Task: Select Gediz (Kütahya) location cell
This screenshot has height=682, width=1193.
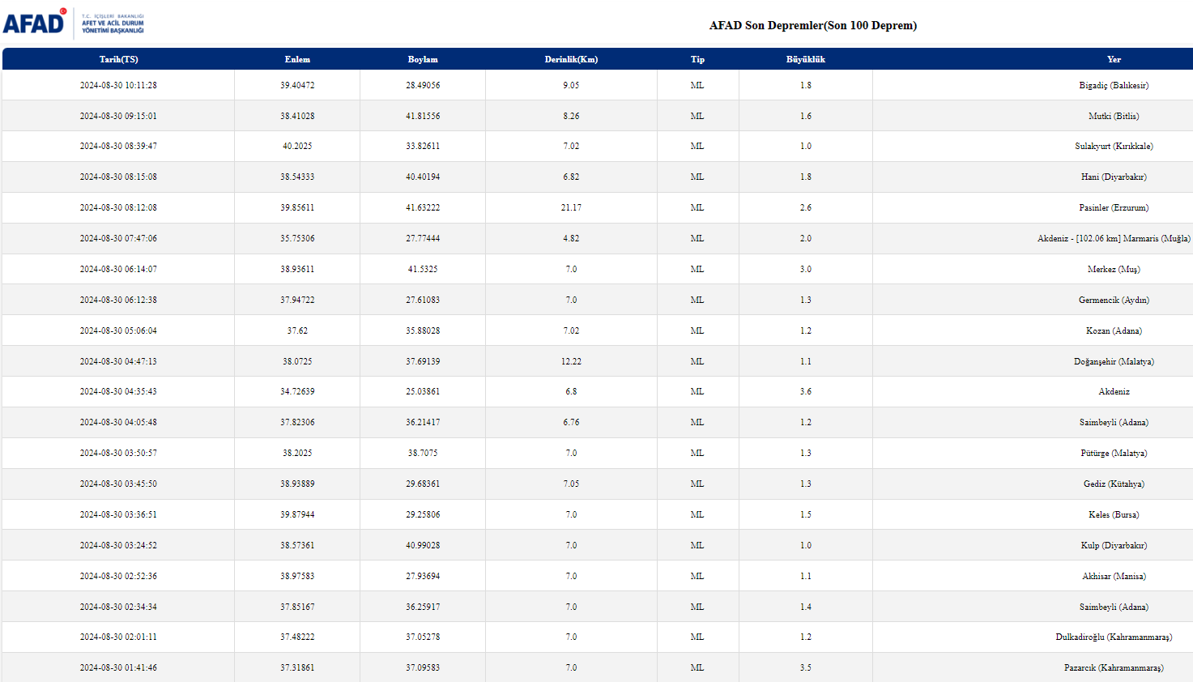Action: [1114, 484]
